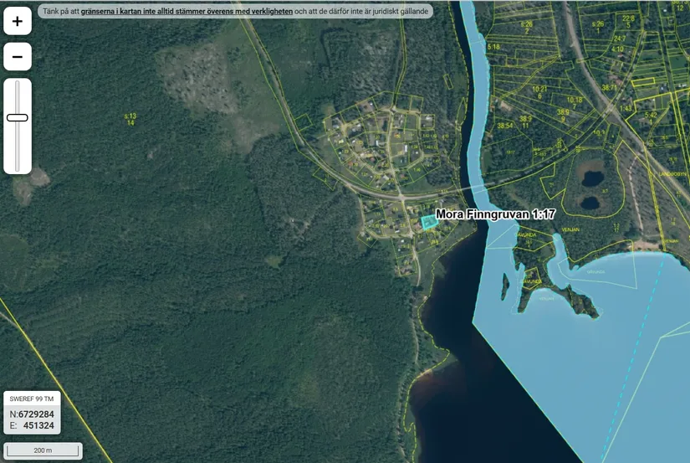Select parcel labeled s:26 1

(x=598, y=28)
